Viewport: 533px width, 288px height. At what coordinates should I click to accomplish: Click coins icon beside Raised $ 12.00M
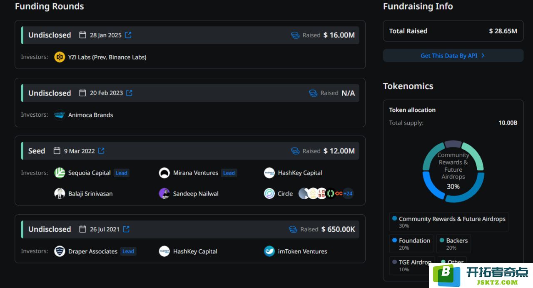(x=295, y=151)
